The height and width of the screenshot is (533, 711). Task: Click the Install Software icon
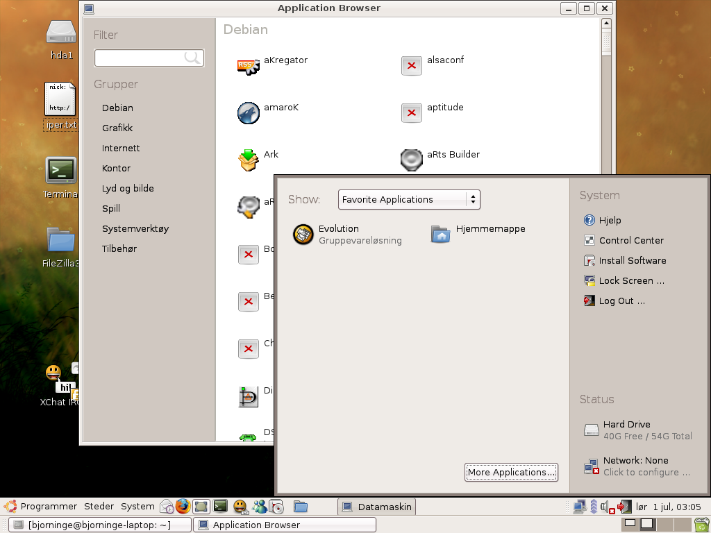tap(589, 261)
